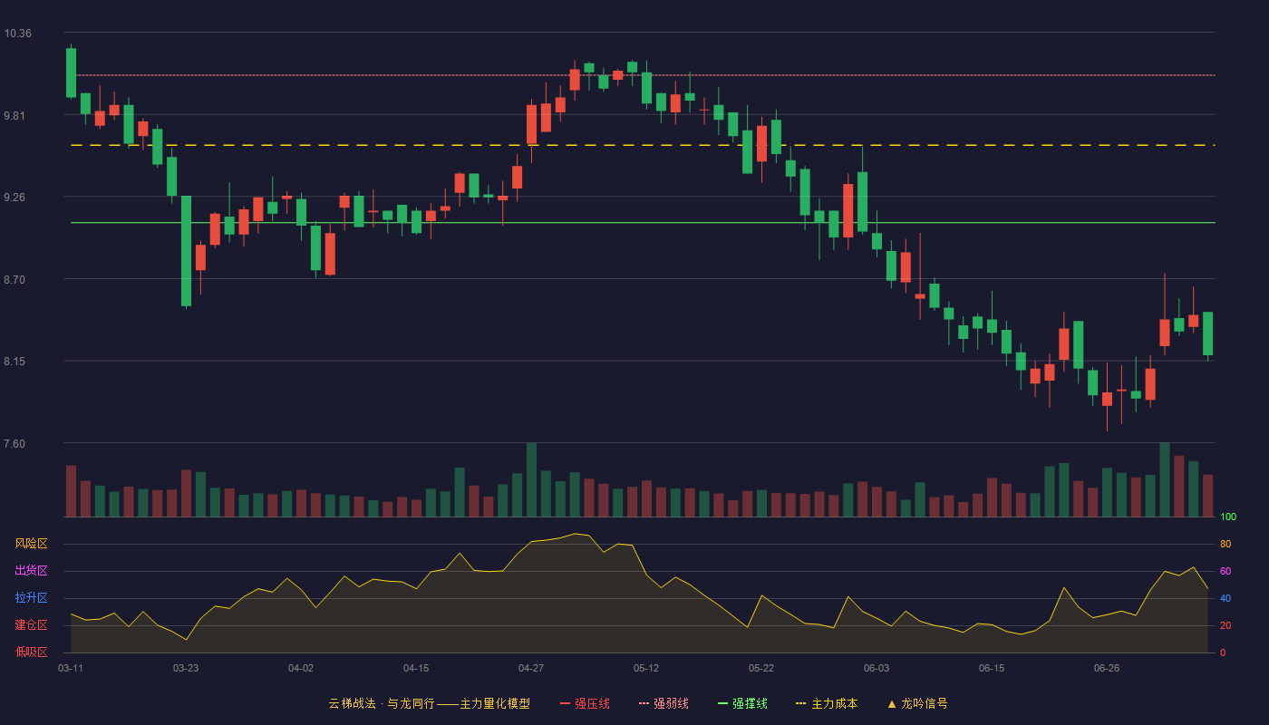Toggle the 强压线 legend item
The image size is (1269, 725).
pyautogui.click(x=585, y=703)
